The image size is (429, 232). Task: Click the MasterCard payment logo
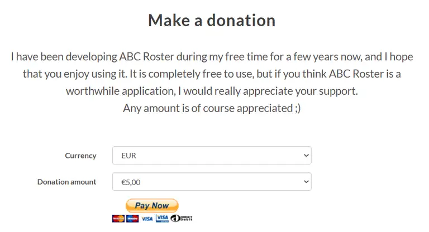click(x=118, y=218)
